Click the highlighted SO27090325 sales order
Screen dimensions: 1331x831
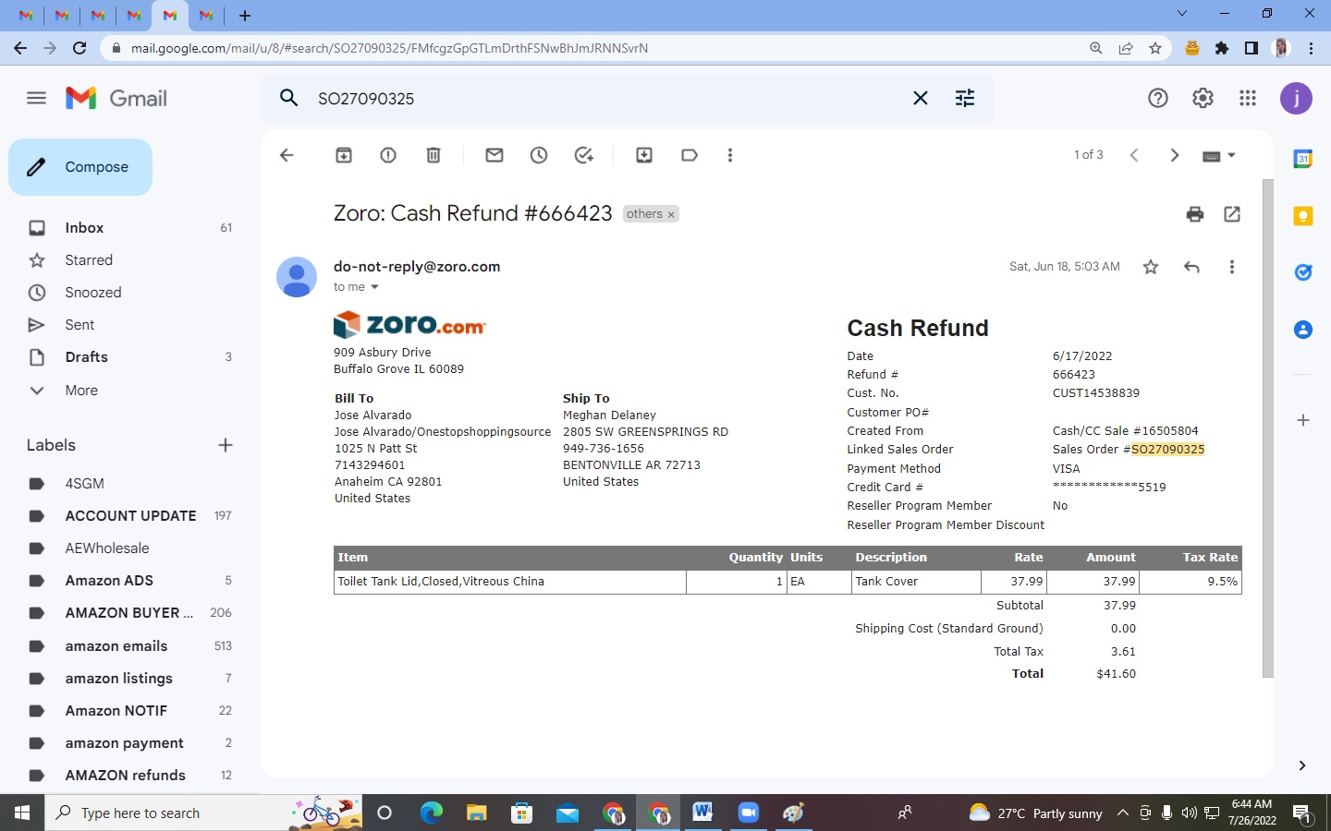(x=1167, y=450)
